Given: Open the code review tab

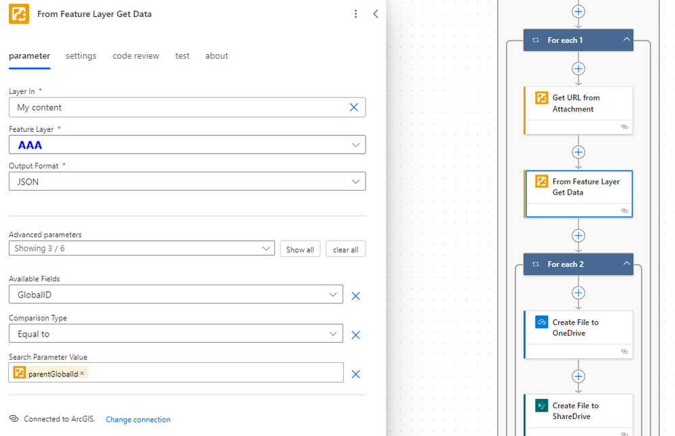Looking at the screenshot, I should (136, 56).
